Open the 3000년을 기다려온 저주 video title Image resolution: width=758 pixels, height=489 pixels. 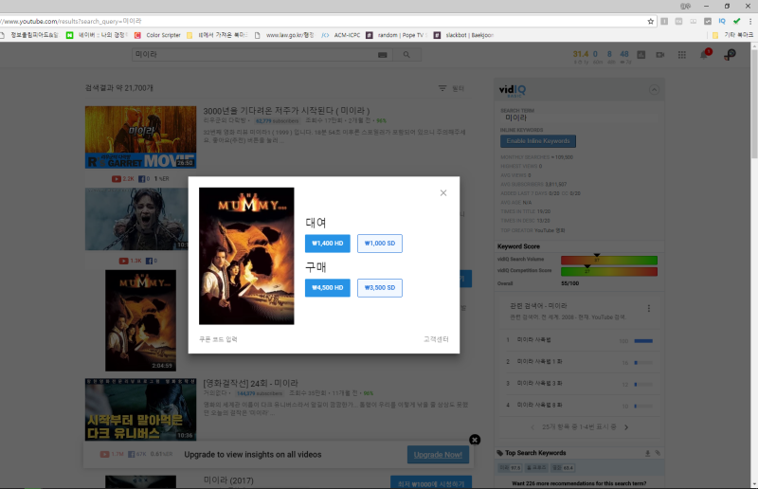(x=286, y=111)
